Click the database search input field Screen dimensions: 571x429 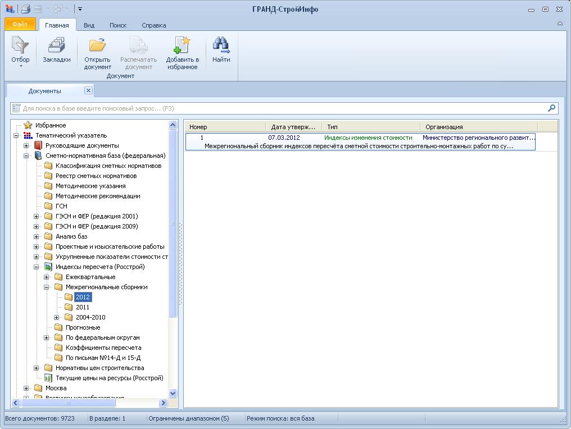coord(281,108)
